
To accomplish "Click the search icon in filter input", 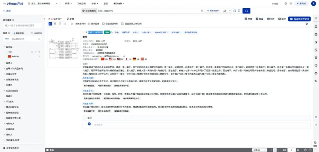I will point(39,39).
